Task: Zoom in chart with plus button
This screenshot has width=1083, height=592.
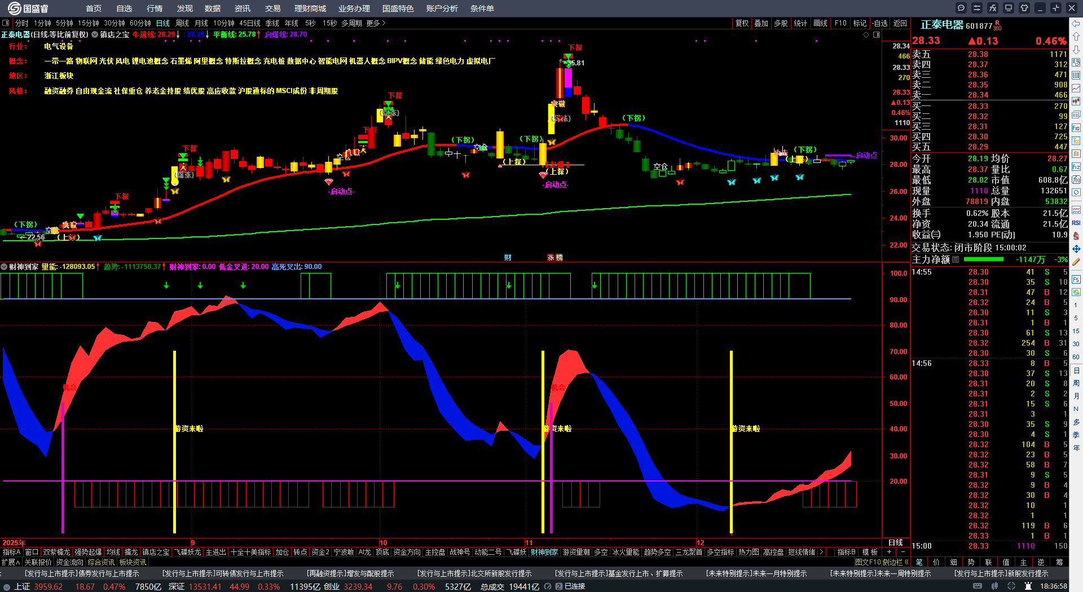Action: coord(890,552)
